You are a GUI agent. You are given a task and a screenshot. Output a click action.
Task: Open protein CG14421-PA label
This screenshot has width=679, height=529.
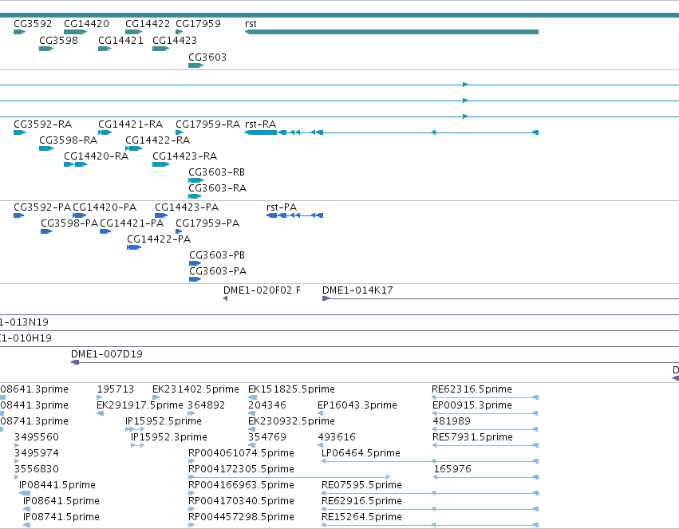pyautogui.click(x=132, y=223)
